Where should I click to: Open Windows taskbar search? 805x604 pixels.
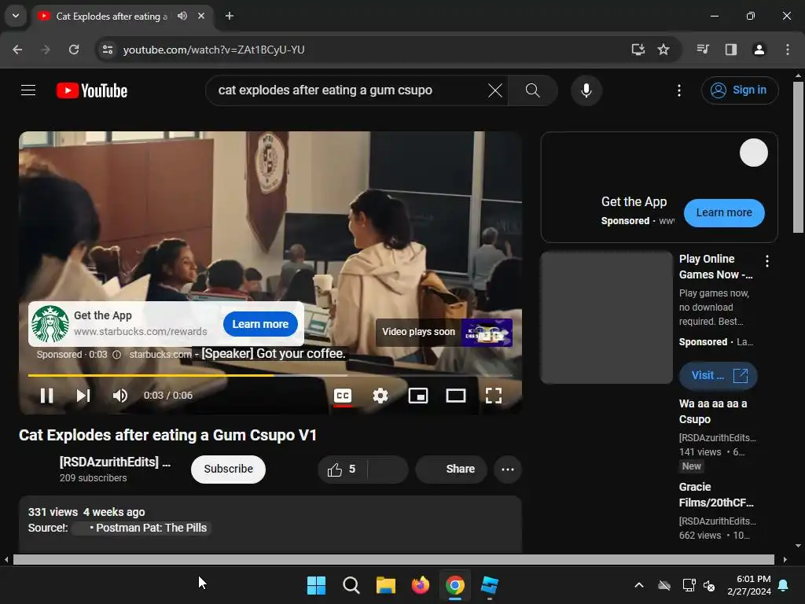coord(351,585)
